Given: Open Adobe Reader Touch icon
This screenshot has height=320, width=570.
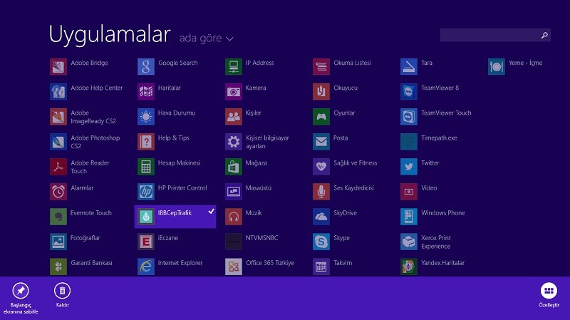Looking at the screenshot, I should point(58,167).
